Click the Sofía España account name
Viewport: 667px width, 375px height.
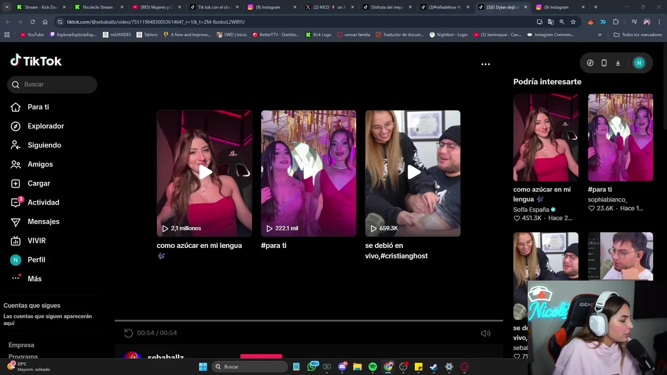[x=531, y=209]
